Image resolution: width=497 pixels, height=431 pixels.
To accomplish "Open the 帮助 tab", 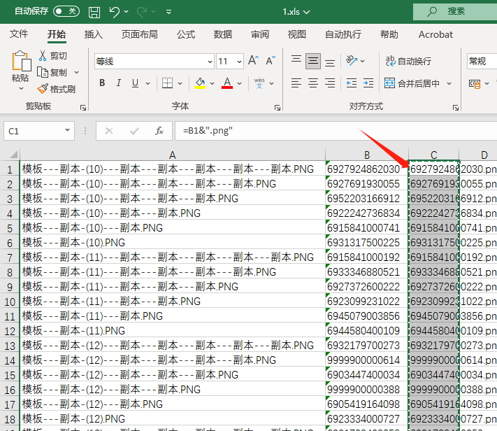I will coord(389,34).
